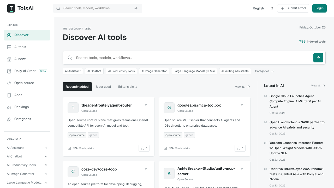Click the external arrow on coze-dev/coze-loop card
This screenshot has width=334, height=188.
pos(146,169)
